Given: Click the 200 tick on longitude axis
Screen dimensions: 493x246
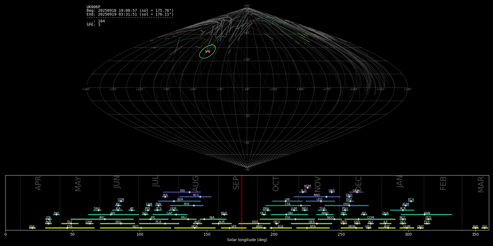Looking at the screenshot, I should coord(274,234).
